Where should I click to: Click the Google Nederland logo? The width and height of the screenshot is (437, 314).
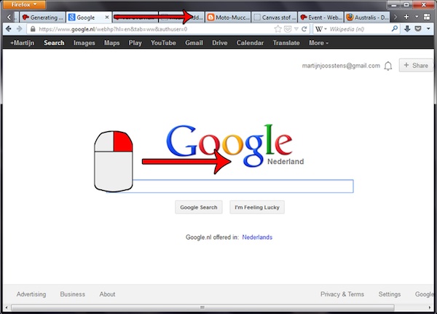coord(235,146)
